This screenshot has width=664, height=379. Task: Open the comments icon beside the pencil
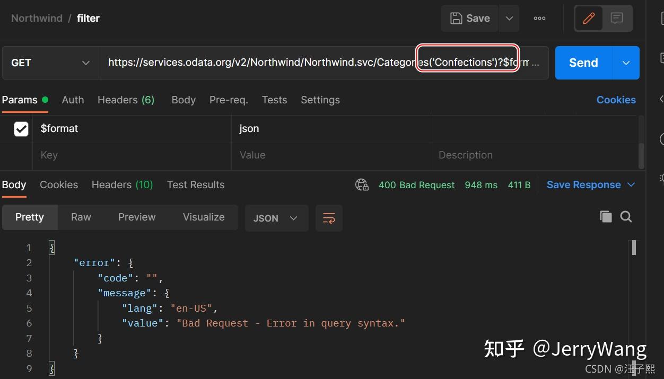pyautogui.click(x=616, y=18)
